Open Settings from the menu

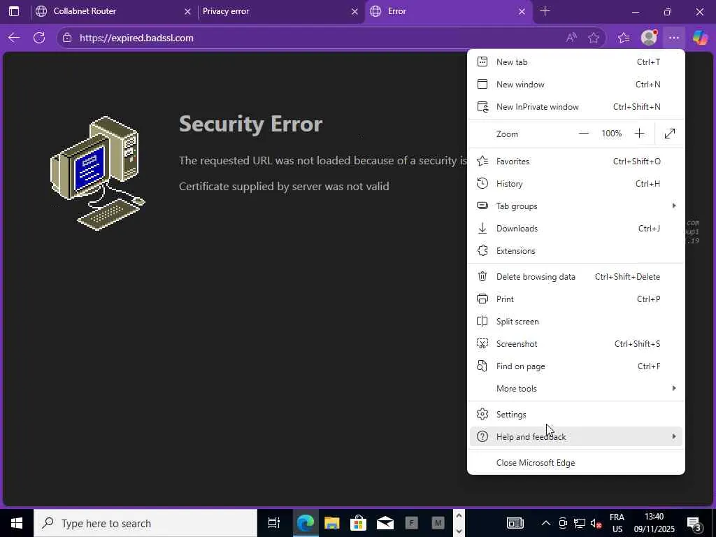pos(576,414)
